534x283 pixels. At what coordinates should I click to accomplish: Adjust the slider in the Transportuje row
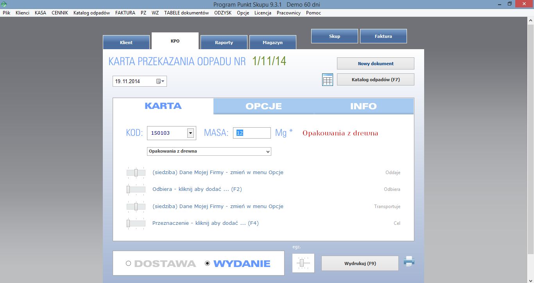coord(136,206)
